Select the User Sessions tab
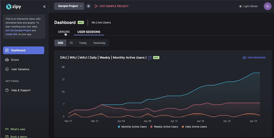The image size is (274, 138). tap(89, 32)
